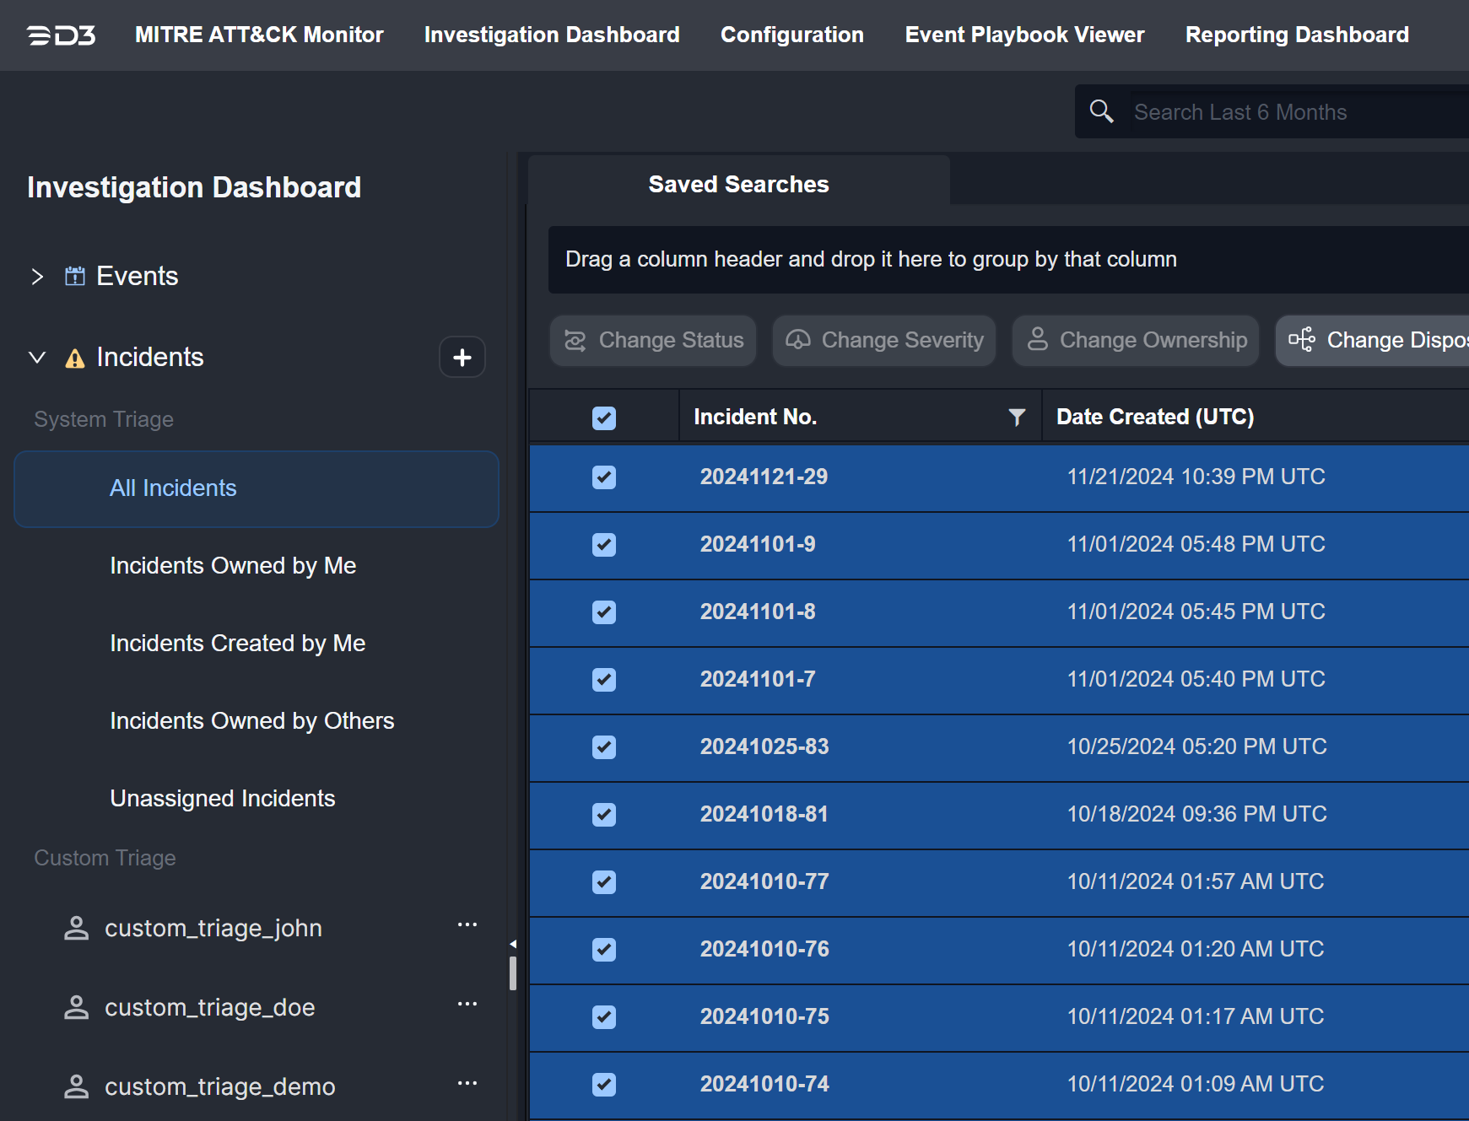The height and width of the screenshot is (1121, 1469).
Task: Click the Change Severity cloud icon
Action: [x=797, y=340]
